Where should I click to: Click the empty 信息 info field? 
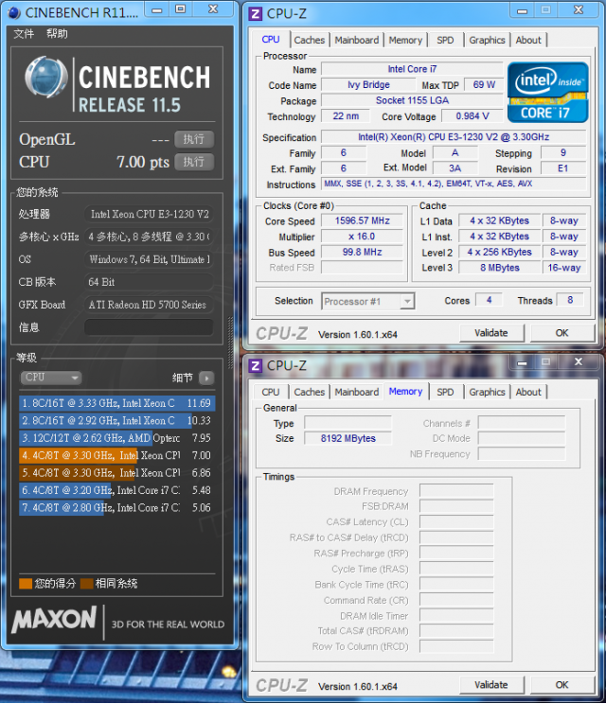pos(149,327)
